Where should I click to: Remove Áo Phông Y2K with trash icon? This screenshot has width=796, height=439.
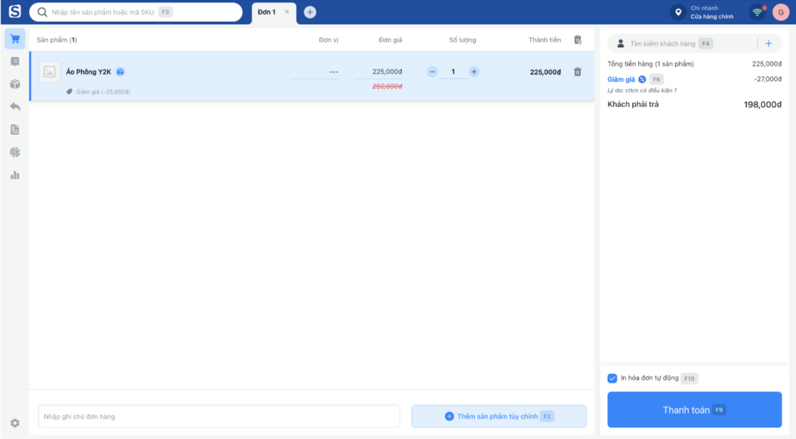(x=577, y=72)
